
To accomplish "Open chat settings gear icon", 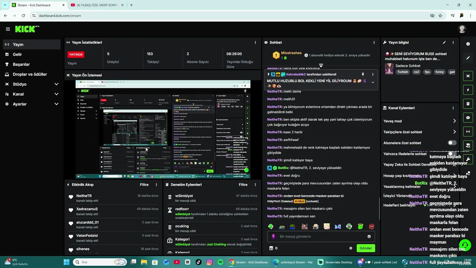I will pyautogui.click(x=351, y=248).
